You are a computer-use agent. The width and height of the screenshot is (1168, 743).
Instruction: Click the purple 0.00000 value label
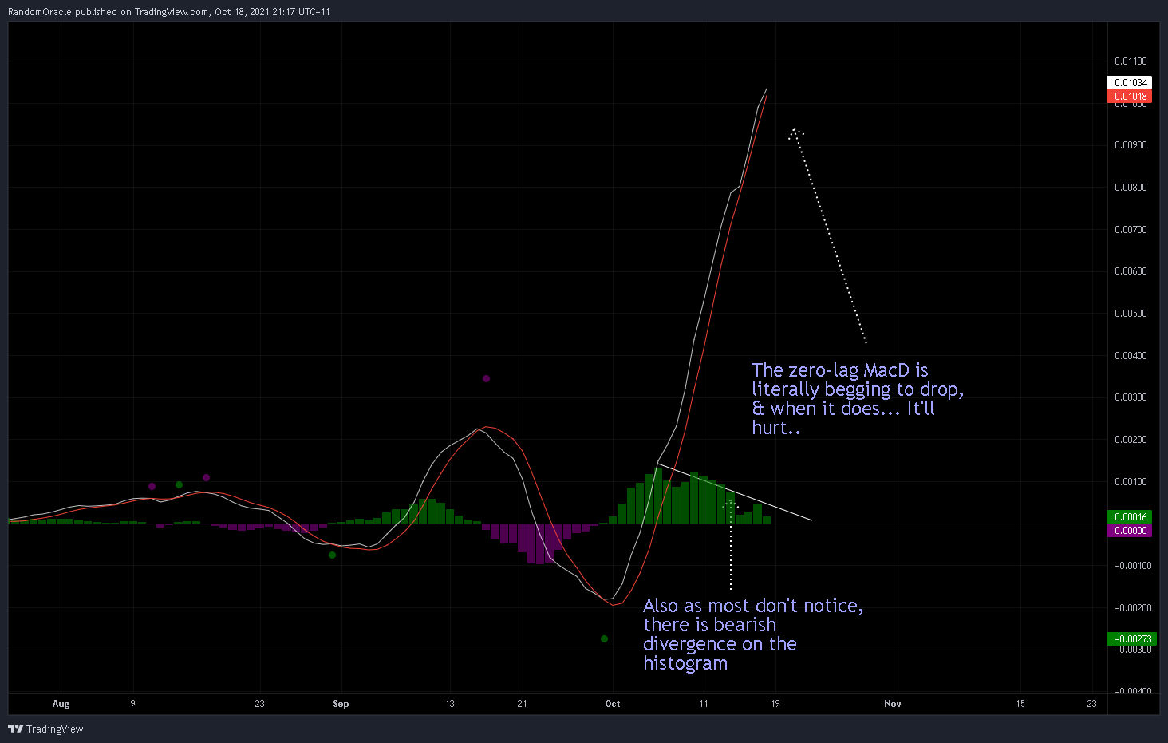(x=1130, y=531)
